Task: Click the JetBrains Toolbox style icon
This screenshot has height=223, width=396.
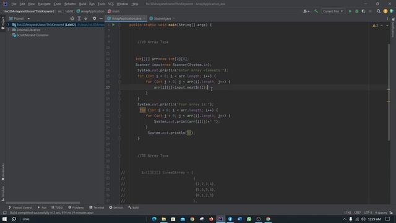Action: pos(392,11)
